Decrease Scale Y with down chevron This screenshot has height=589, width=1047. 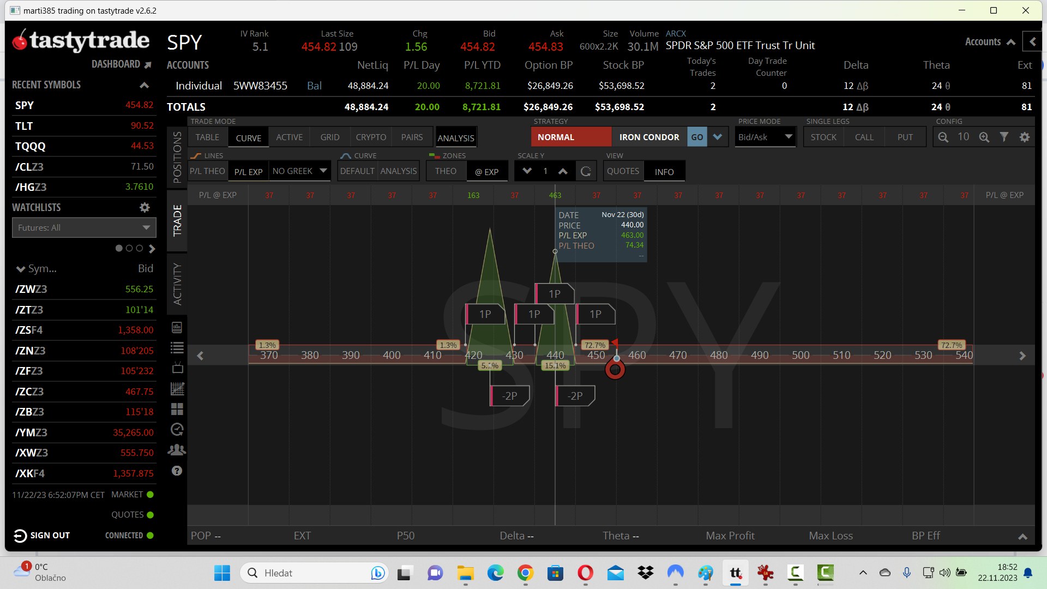527,171
